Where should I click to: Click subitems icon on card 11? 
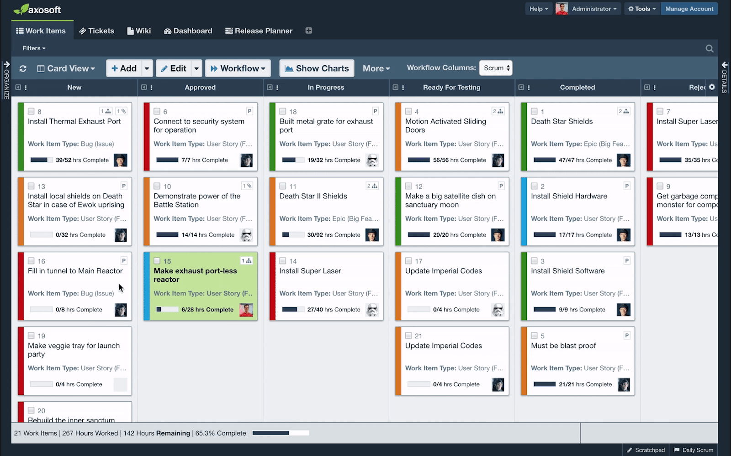372,186
